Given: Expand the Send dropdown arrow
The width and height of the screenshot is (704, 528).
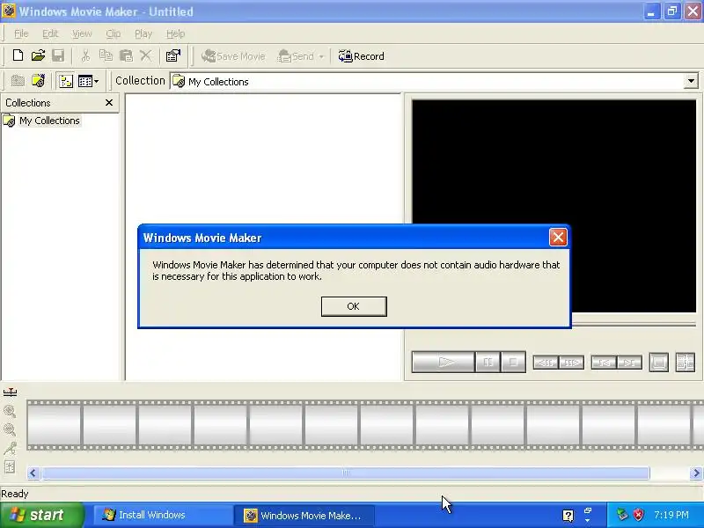Looking at the screenshot, I should click(321, 56).
